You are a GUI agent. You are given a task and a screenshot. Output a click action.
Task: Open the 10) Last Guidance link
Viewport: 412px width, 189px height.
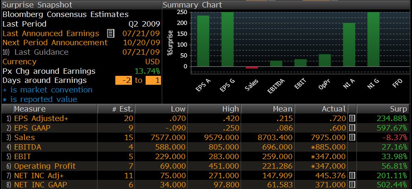35,52
